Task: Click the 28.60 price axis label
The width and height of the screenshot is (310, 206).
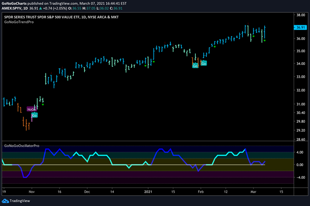Action: pyautogui.click(x=301, y=139)
